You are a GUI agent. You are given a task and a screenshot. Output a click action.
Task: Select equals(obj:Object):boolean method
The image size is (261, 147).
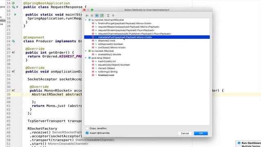pyautogui.click(x=114, y=65)
